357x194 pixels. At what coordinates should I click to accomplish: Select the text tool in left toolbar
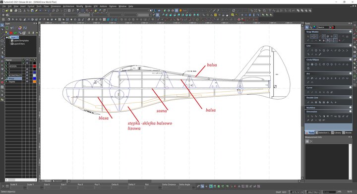point(2,53)
